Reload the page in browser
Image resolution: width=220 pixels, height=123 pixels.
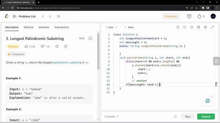(x=12, y=8)
